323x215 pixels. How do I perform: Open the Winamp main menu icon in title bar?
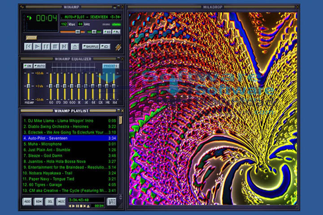(x=22, y=7)
